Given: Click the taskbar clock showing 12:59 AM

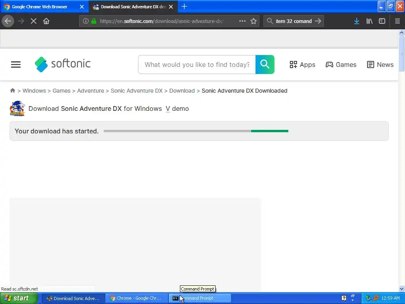Looking at the screenshot, I should 390,298.
